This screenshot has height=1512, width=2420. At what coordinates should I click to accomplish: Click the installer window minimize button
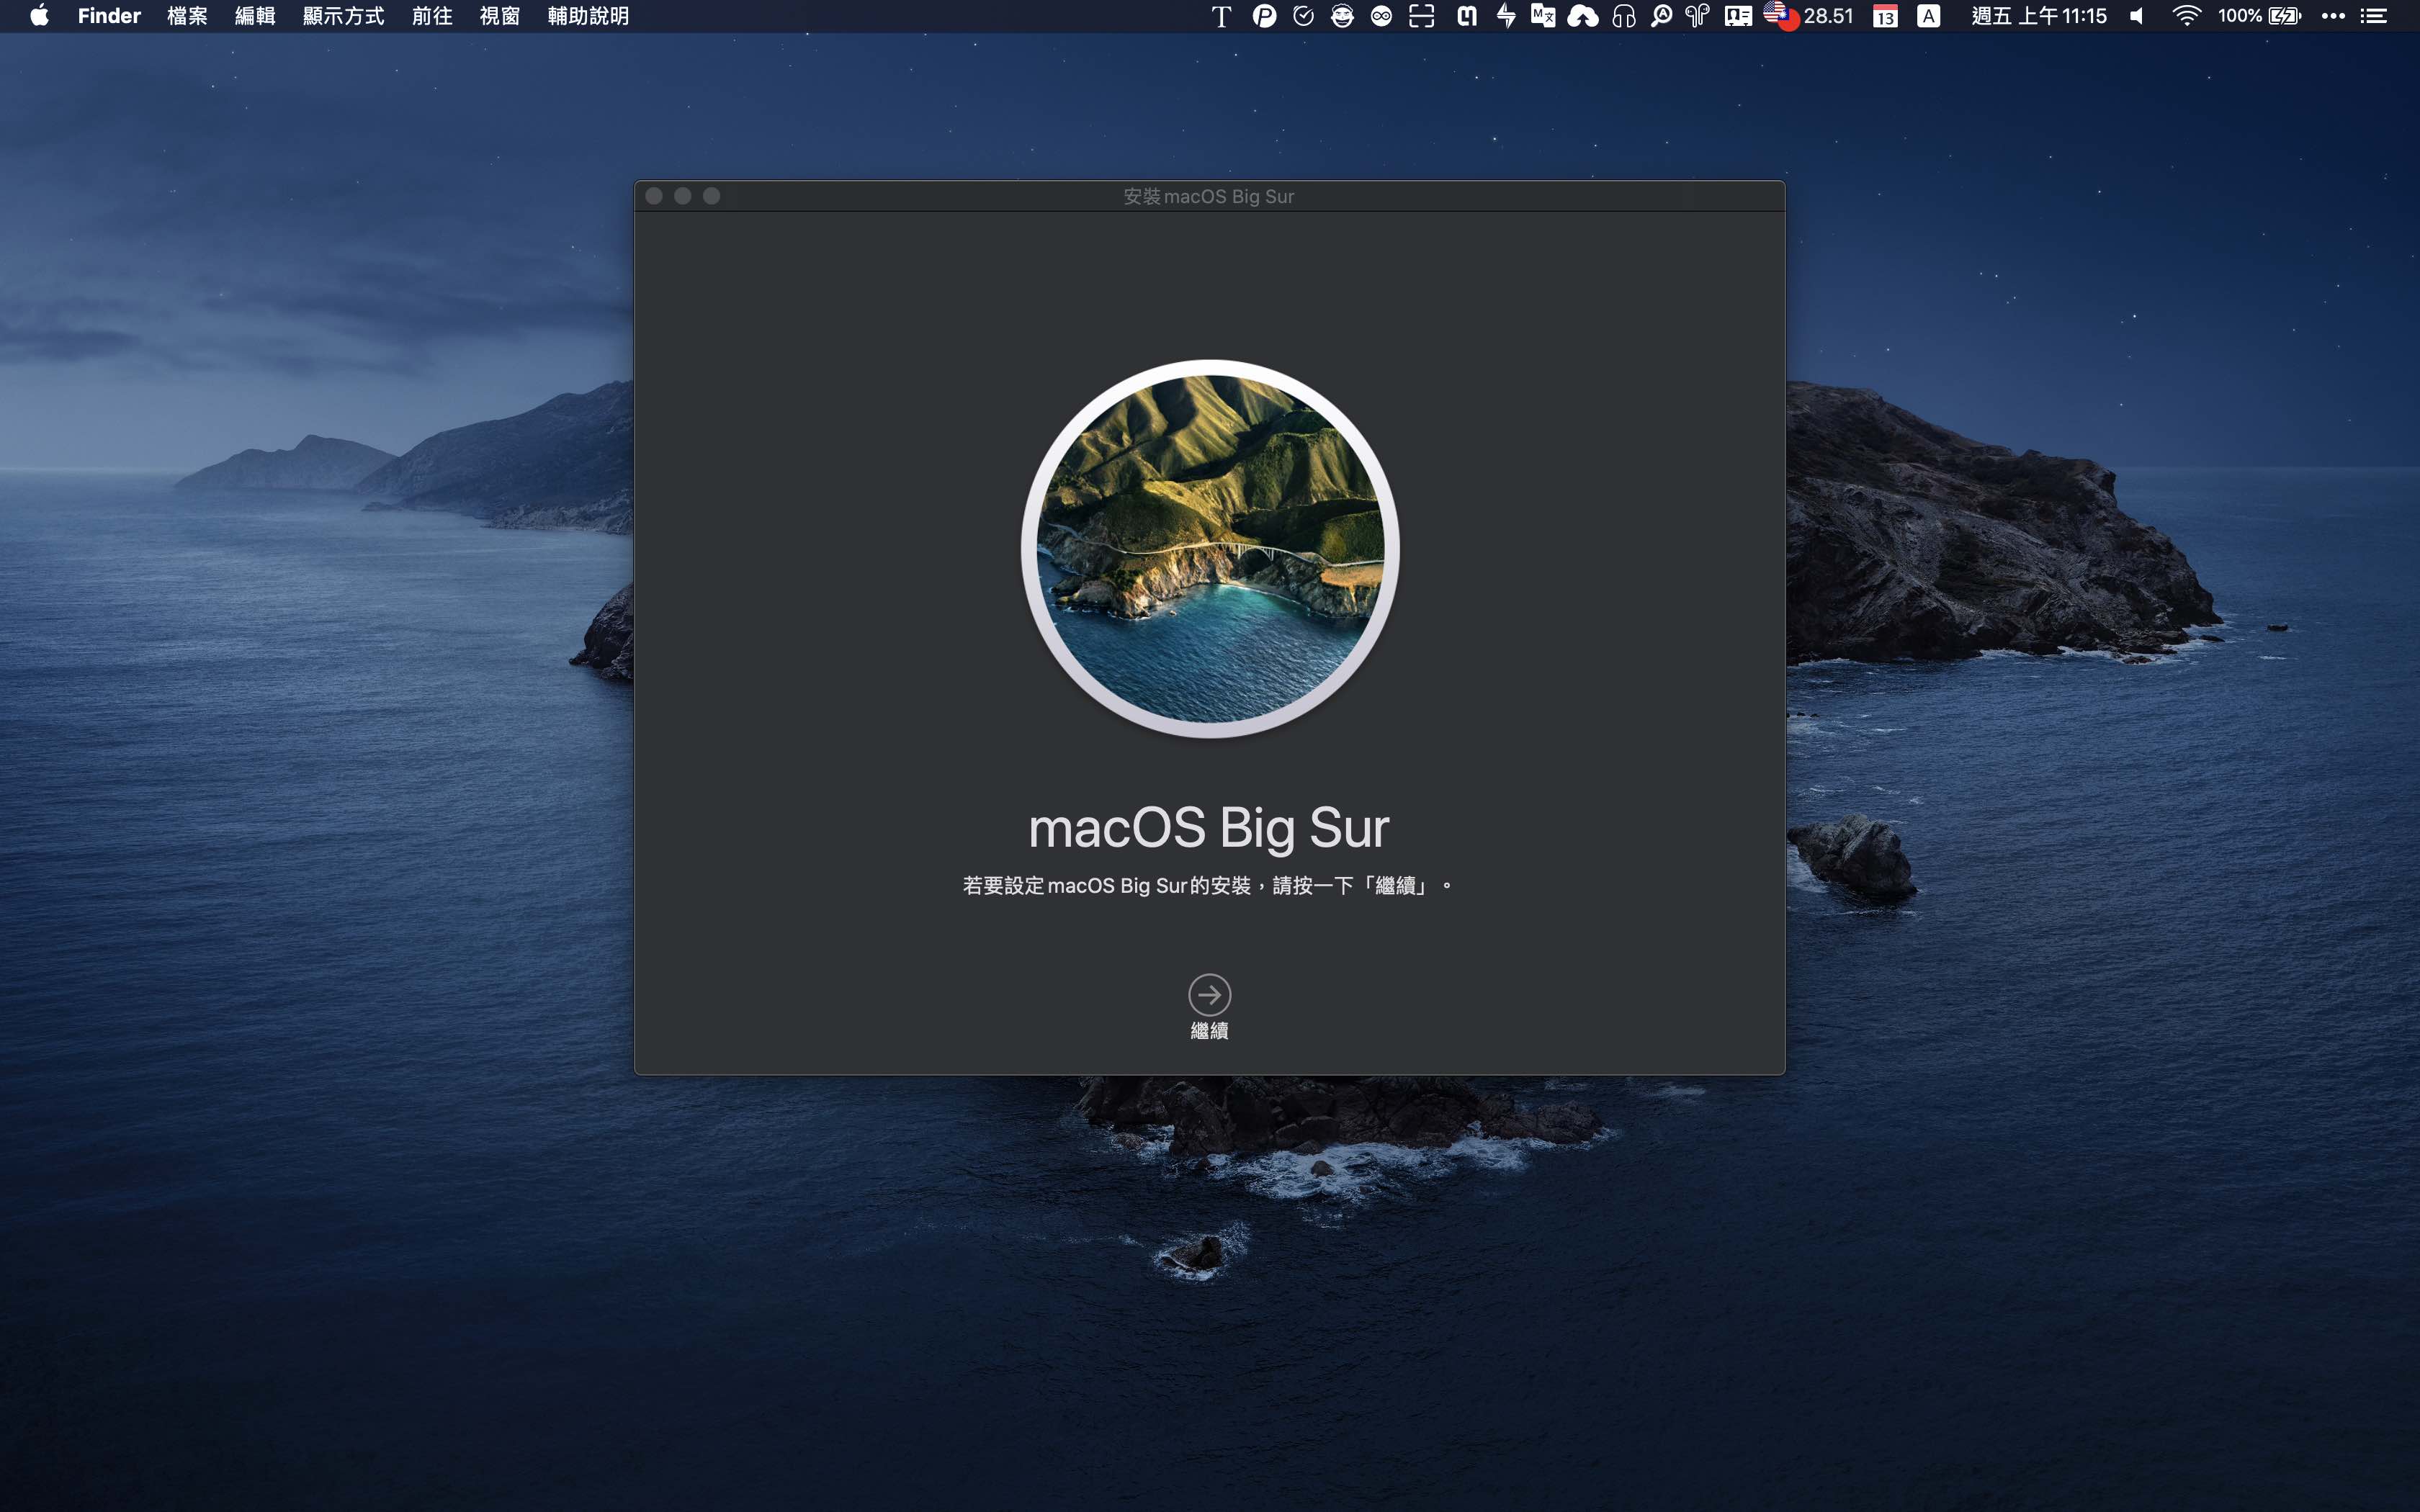click(x=683, y=196)
